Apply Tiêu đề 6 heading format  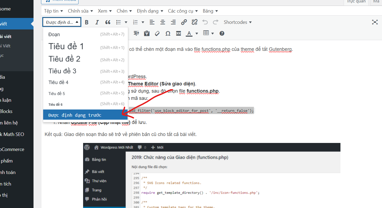click(x=86, y=104)
